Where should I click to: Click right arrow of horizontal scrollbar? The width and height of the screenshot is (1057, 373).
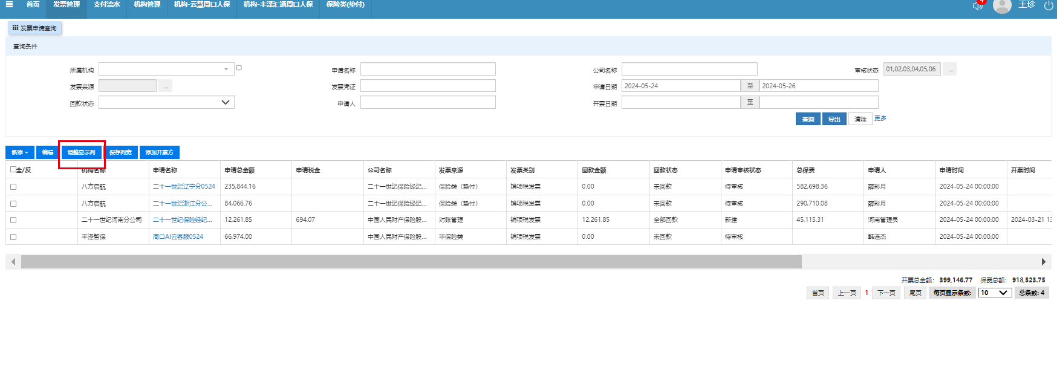click(1044, 262)
